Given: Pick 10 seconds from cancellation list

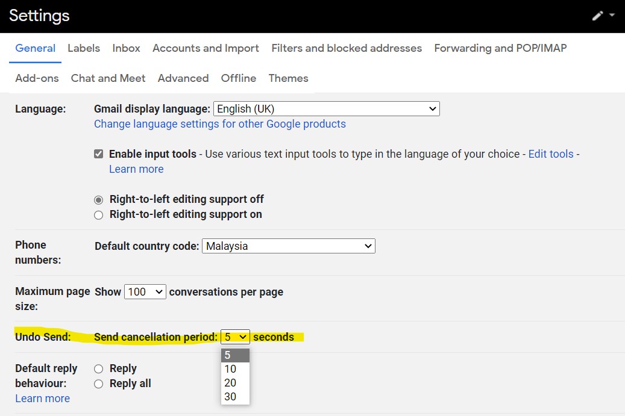Looking at the screenshot, I should click(x=230, y=369).
